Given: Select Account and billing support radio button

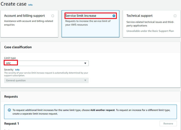Looking at the screenshot, I should pos(53,16).
